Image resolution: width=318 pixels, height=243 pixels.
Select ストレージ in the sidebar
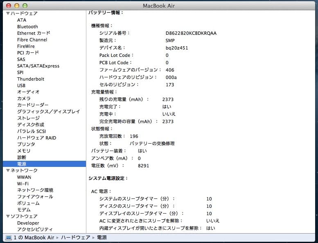point(28,118)
